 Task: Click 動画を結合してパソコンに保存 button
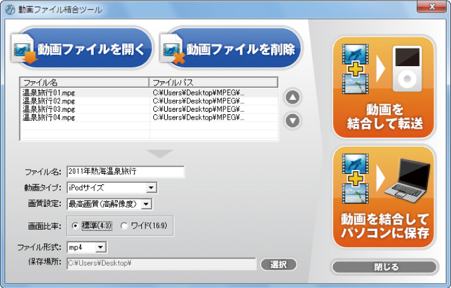coord(384,198)
